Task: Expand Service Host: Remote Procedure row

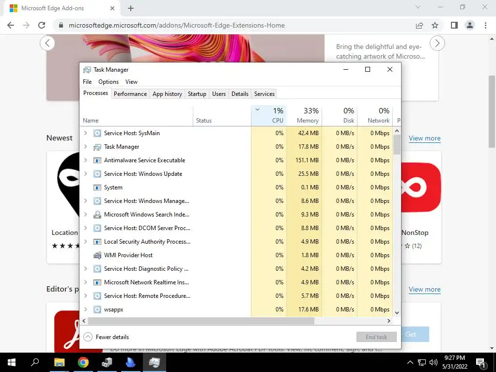Action: click(x=85, y=296)
